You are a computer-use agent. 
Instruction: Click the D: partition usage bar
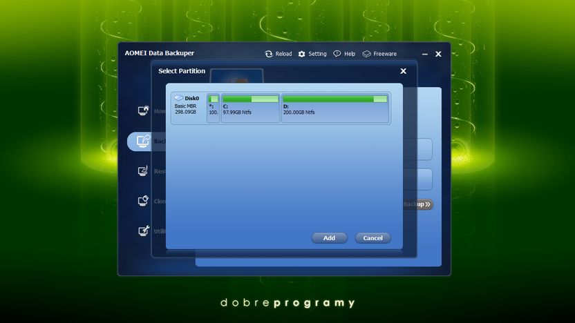click(334, 99)
